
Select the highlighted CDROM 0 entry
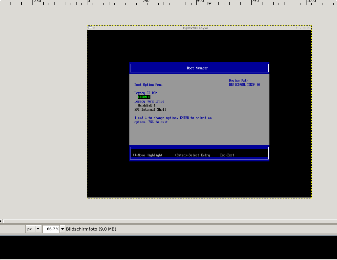(x=144, y=97)
